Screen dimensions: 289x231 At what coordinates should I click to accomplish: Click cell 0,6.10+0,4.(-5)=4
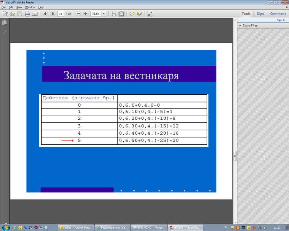tap(162, 112)
